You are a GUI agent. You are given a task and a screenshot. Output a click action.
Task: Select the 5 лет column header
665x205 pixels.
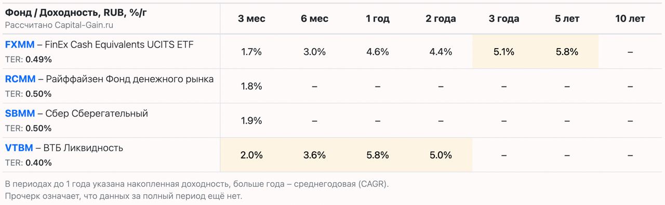pos(567,19)
